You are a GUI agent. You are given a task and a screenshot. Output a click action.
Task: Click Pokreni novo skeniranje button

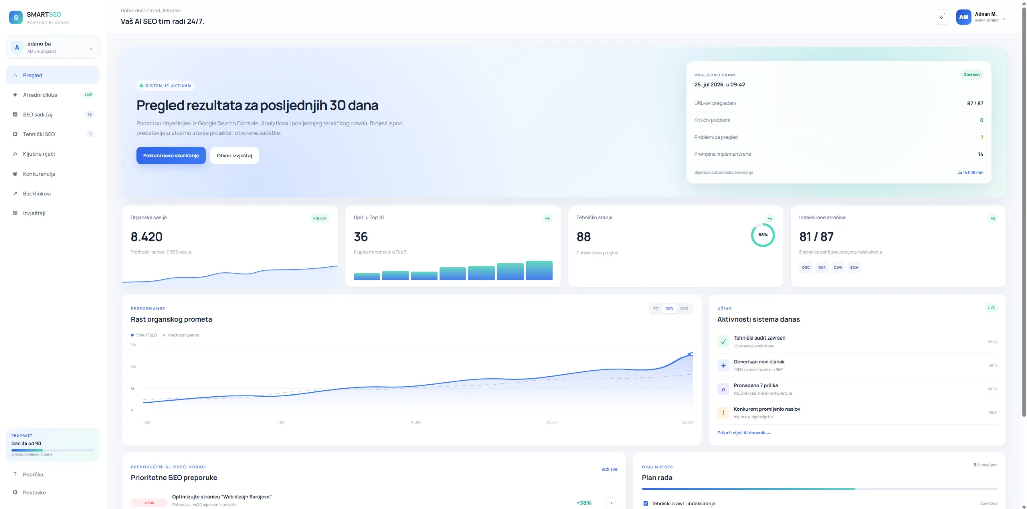coord(171,155)
